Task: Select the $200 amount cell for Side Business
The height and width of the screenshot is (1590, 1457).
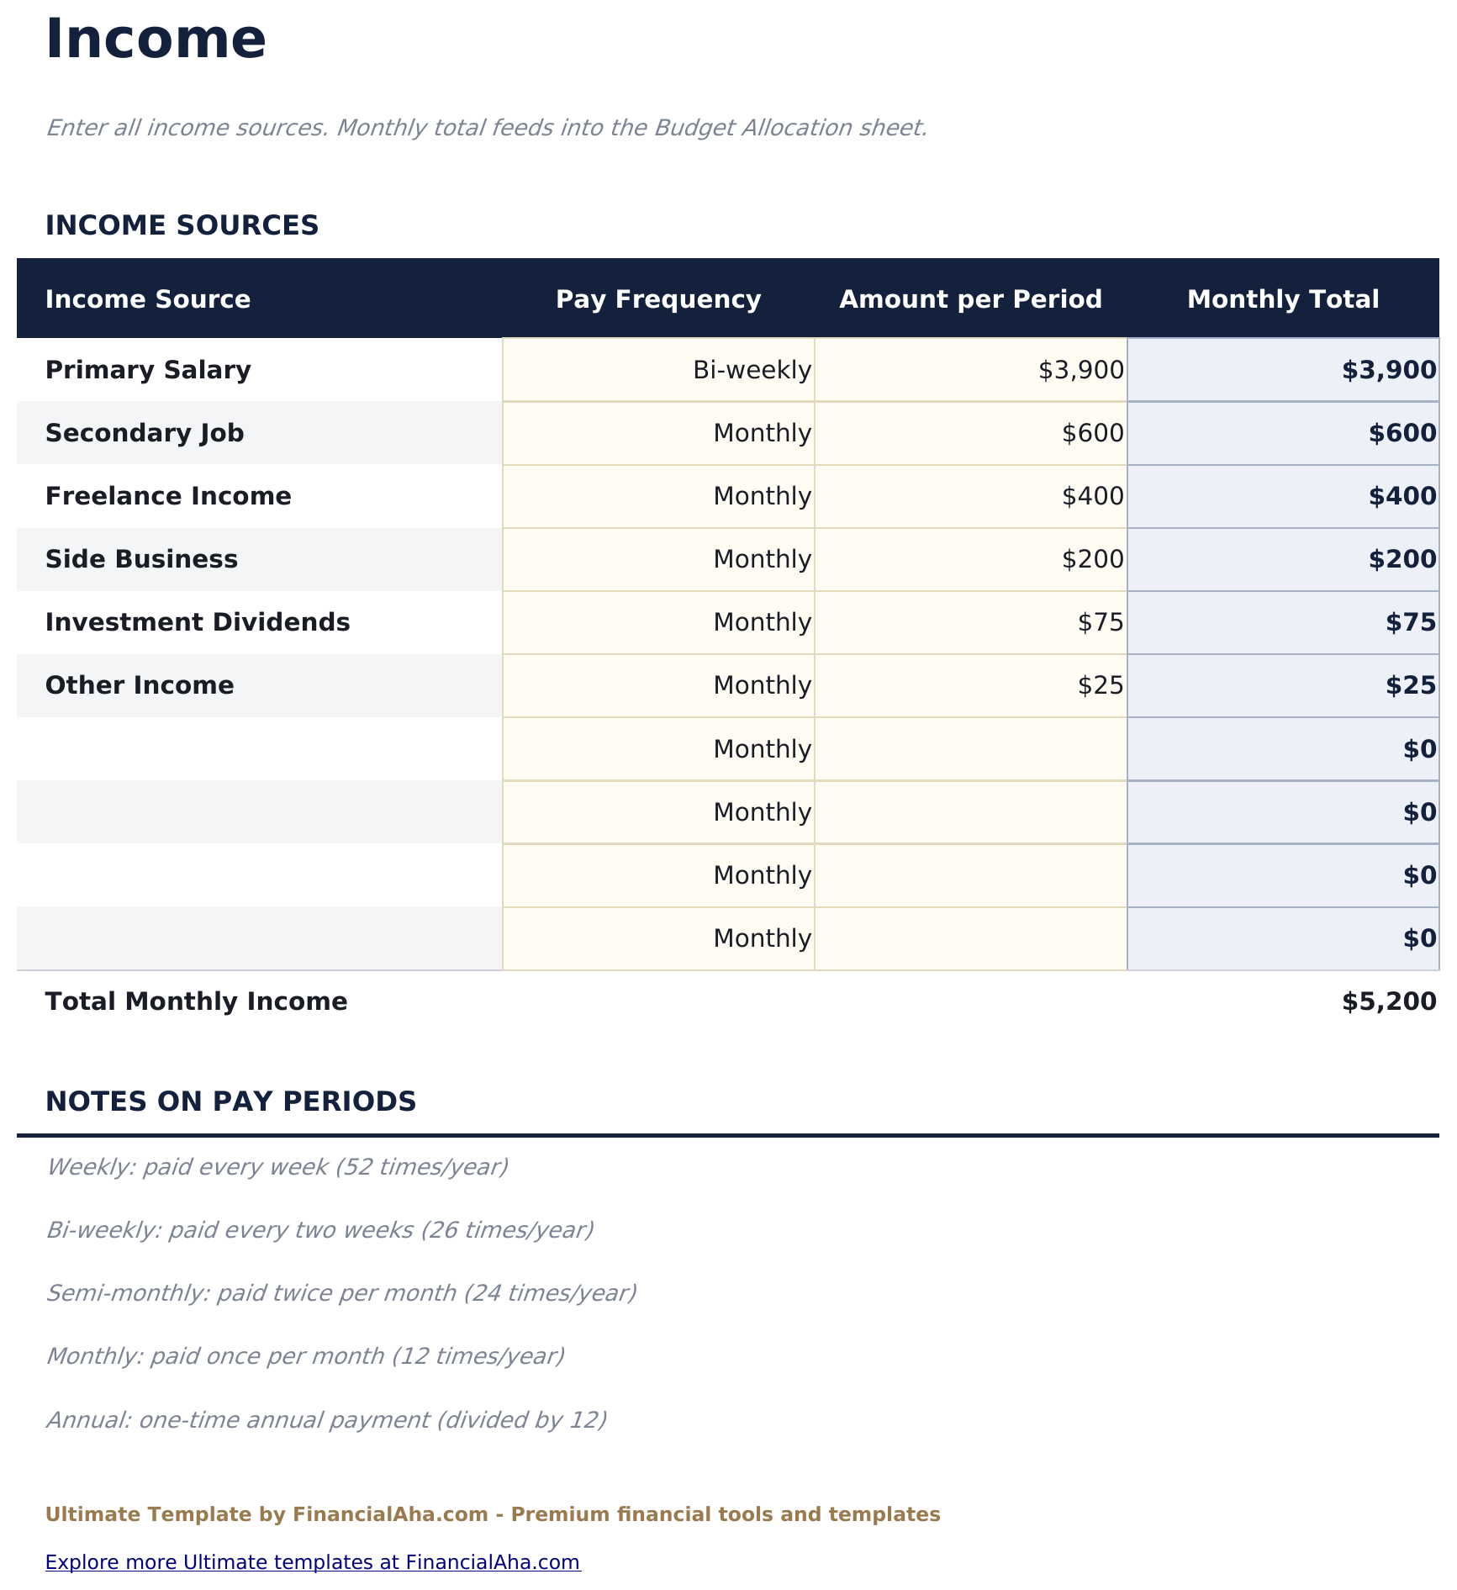Action: click(971, 559)
